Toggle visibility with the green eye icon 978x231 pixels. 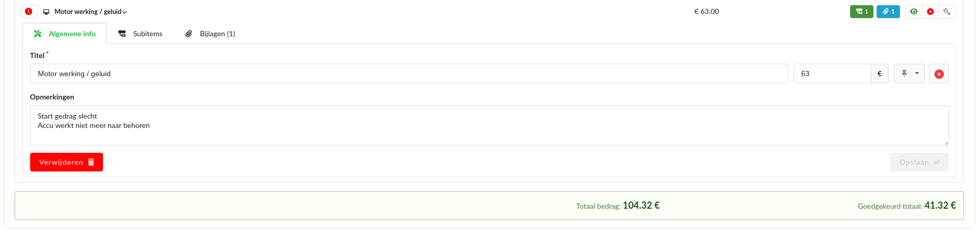pos(914,11)
